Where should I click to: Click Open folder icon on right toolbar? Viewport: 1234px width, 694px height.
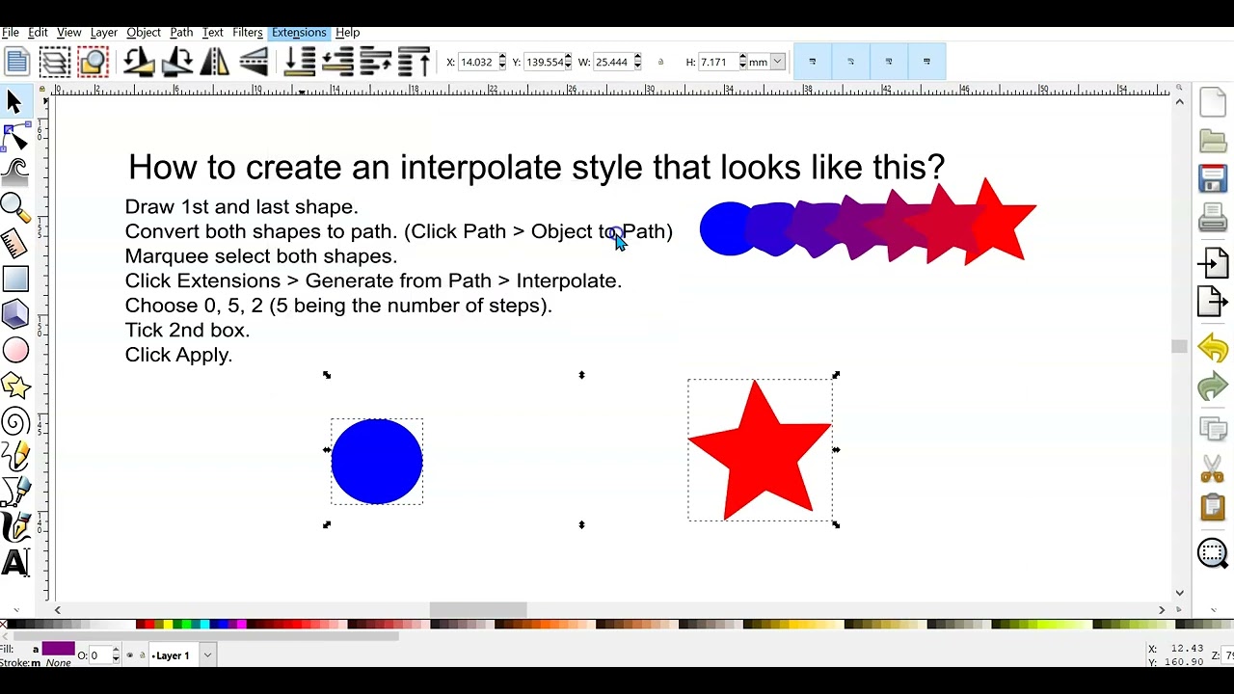(1213, 141)
